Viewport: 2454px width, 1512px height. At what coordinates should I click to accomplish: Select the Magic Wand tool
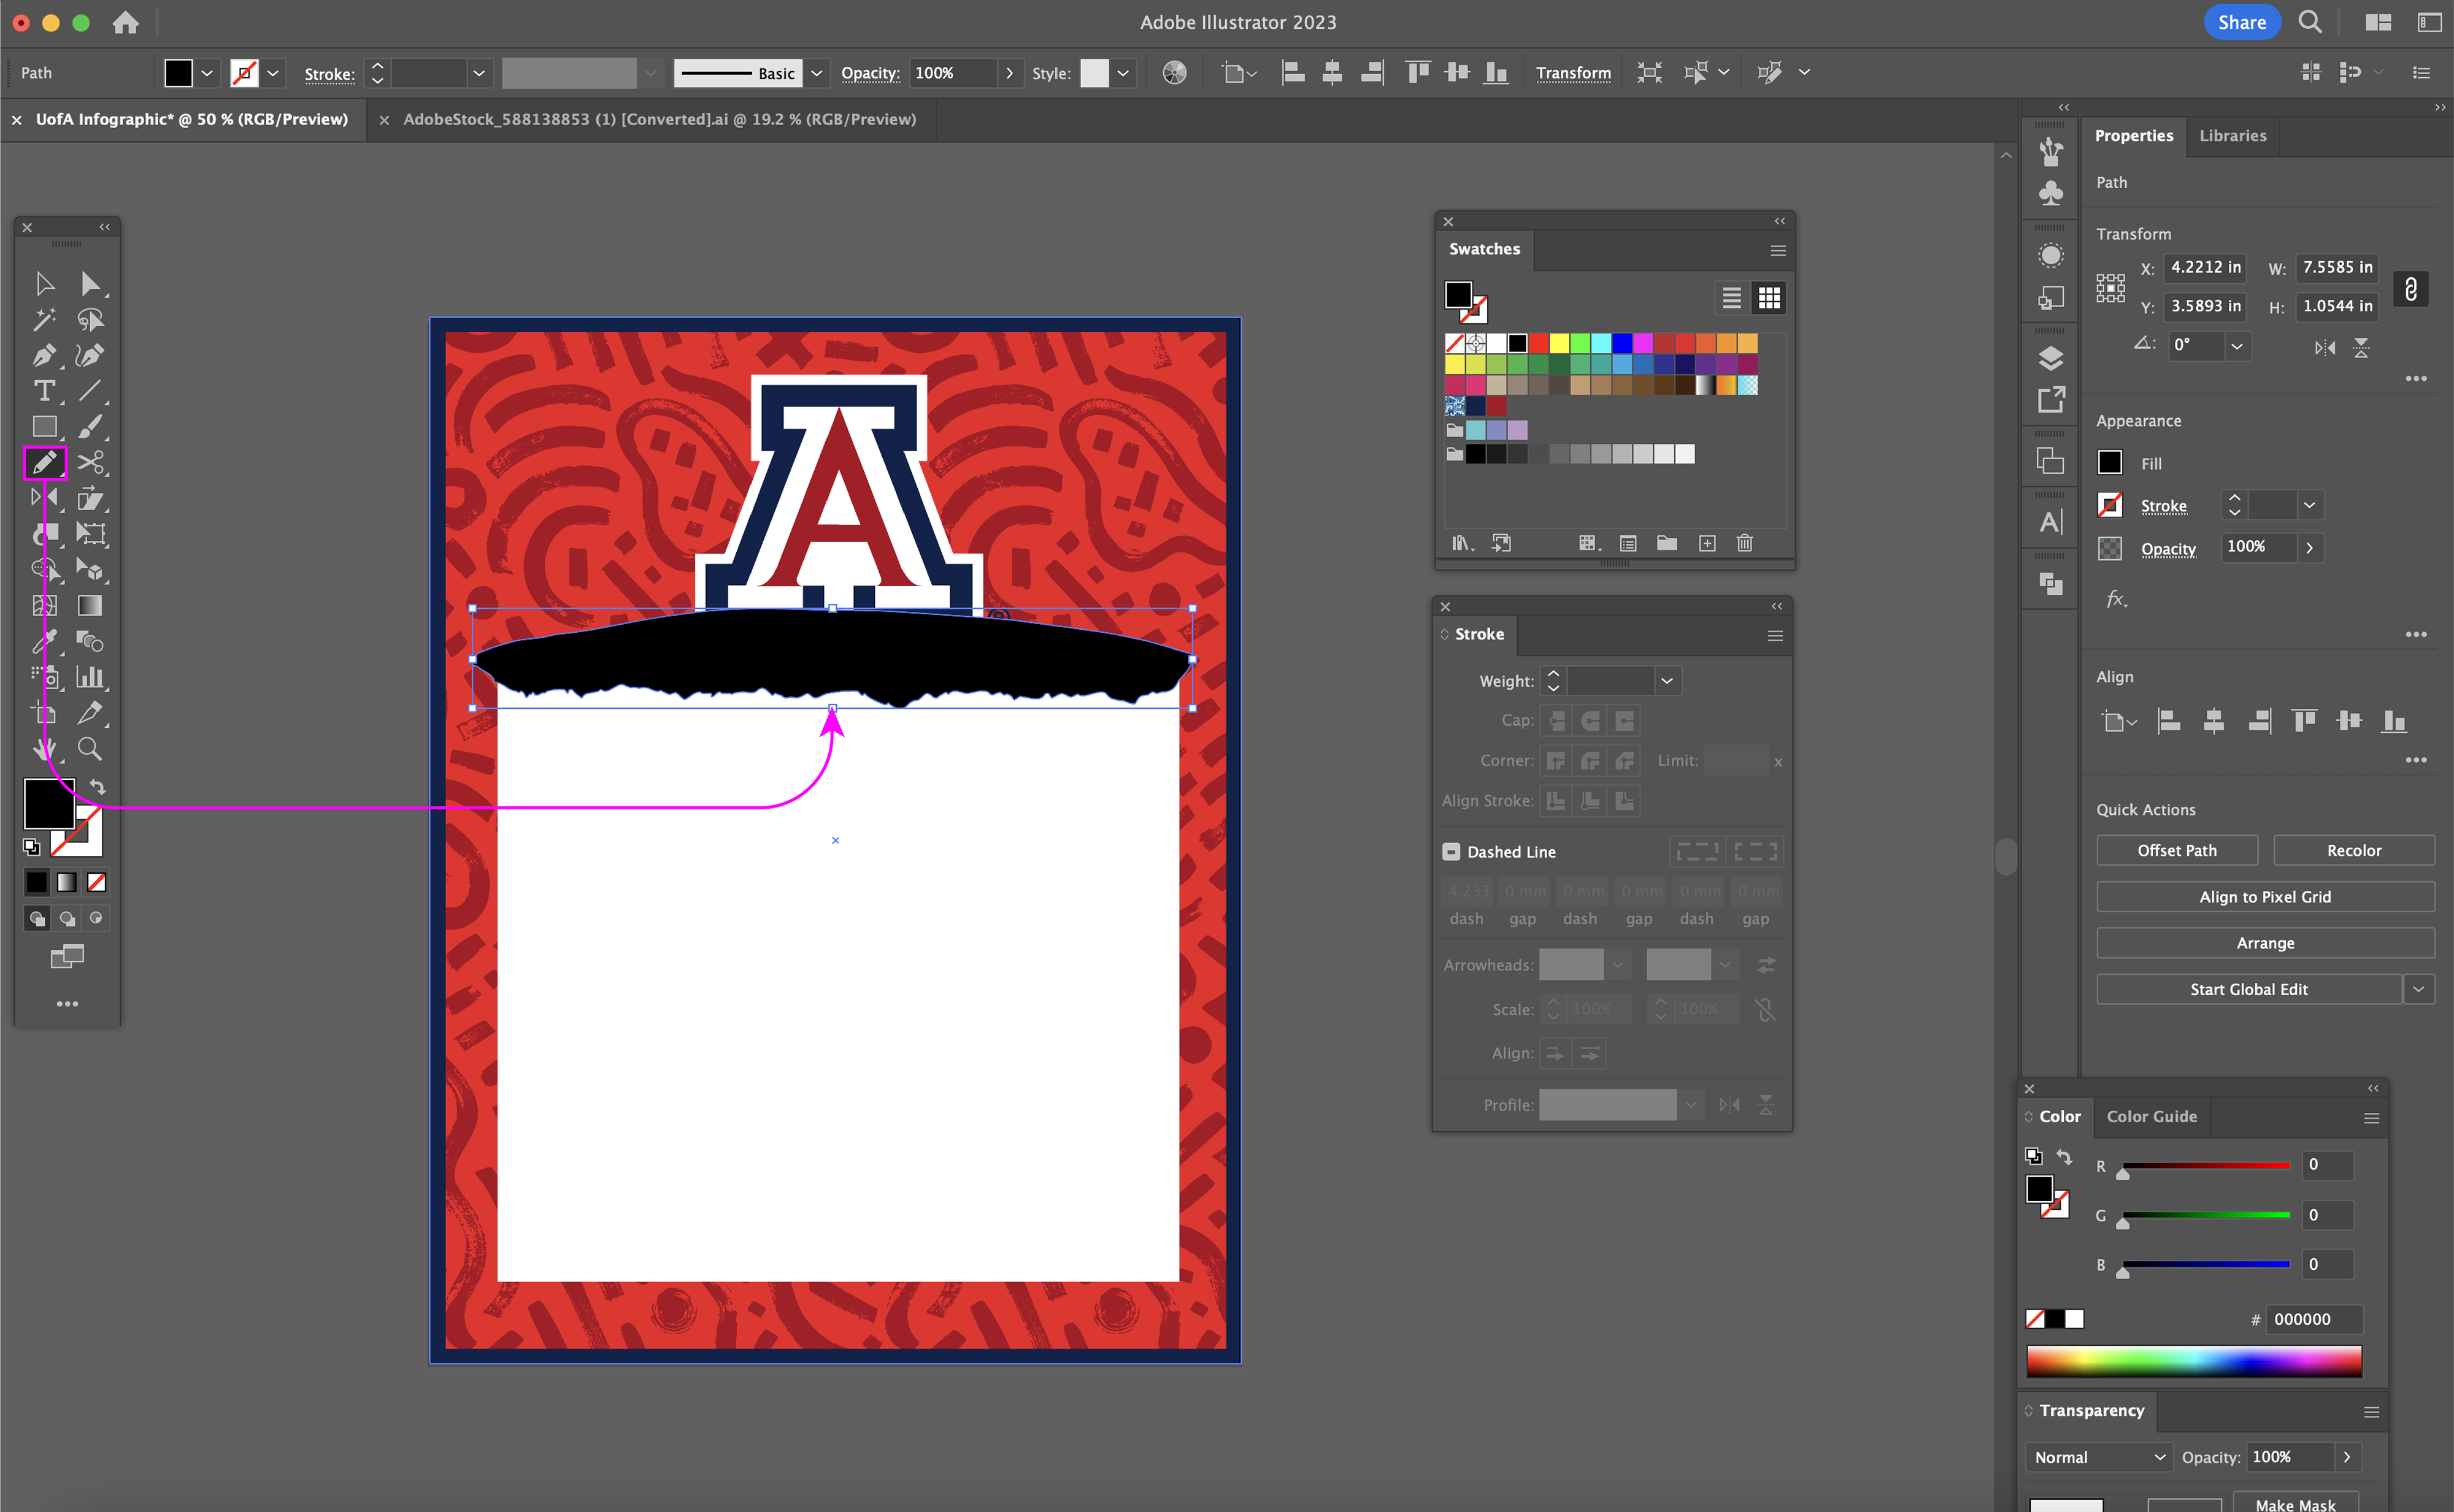point(43,320)
